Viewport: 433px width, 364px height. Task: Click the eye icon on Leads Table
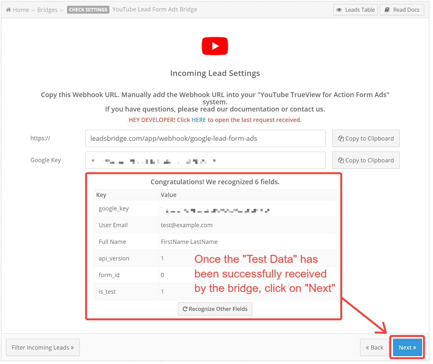(x=339, y=10)
